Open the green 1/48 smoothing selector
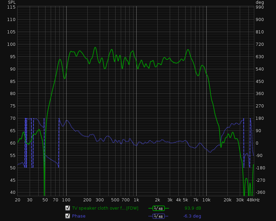 tap(159, 208)
